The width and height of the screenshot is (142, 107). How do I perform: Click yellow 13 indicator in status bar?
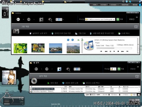tap(133, 95)
